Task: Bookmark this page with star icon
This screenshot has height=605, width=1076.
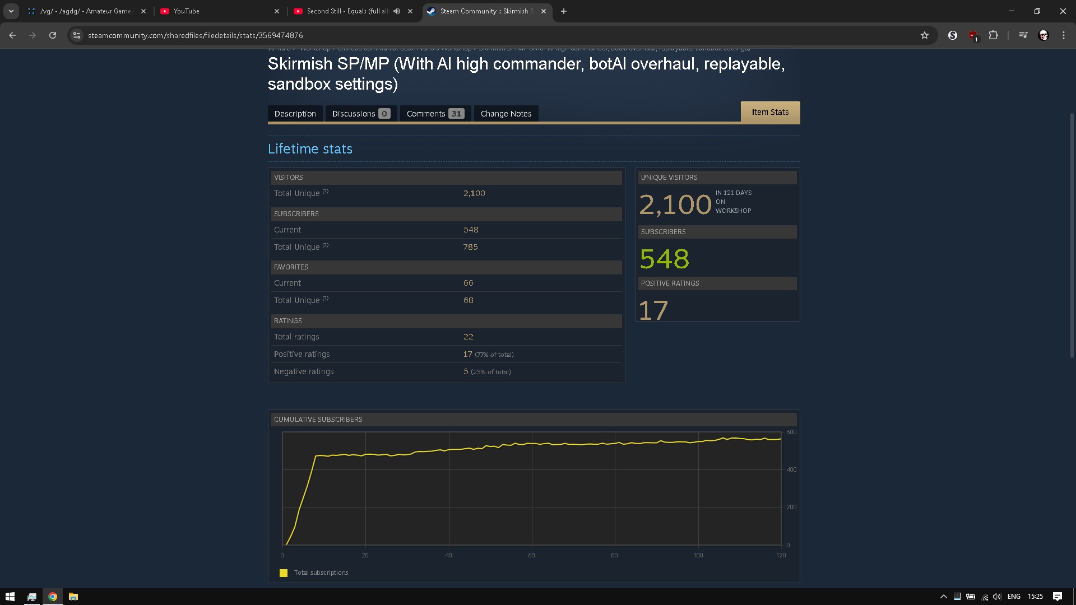Action: [925, 35]
